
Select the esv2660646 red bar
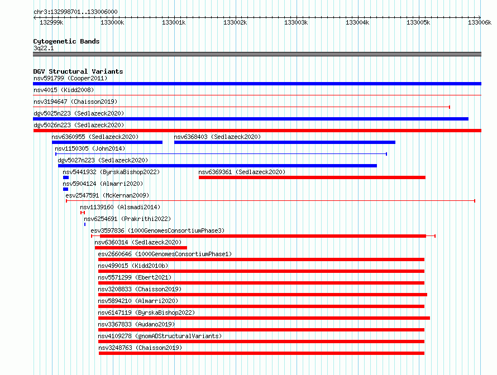coord(261,259)
